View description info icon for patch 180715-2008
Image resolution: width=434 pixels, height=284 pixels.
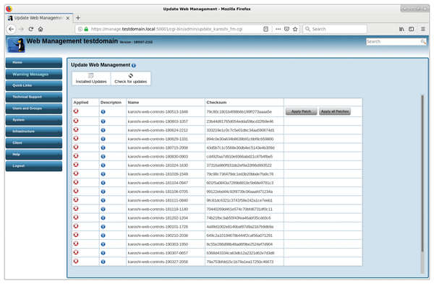tap(103, 147)
